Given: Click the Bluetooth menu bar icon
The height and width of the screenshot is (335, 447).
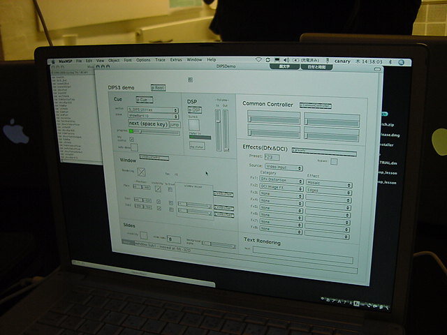Looking at the screenshot, I should pyautogui.click(x=391, y=62).
